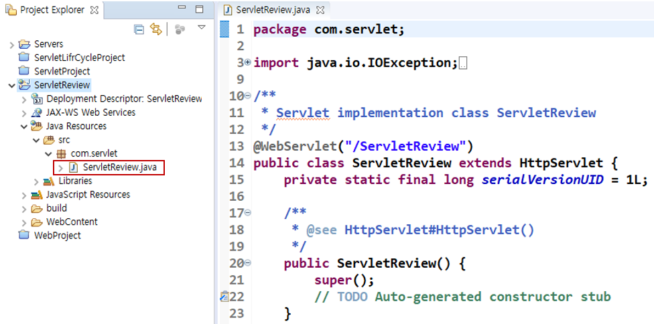654x324 pixels.
Task: Click the TODO task marker at line 22
Action: (224, 296)
